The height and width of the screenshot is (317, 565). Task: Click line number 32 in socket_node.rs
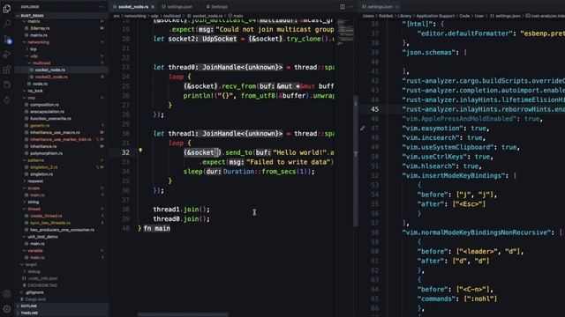[125, 152]
